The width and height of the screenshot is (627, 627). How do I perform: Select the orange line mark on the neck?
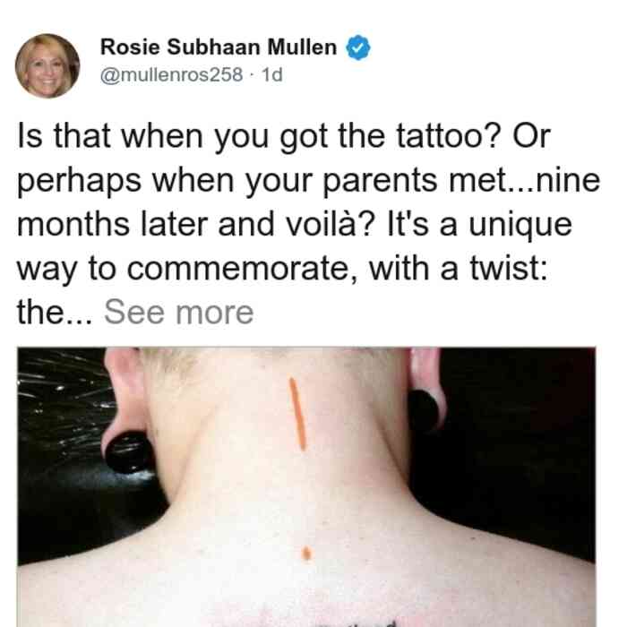point(298,414)
